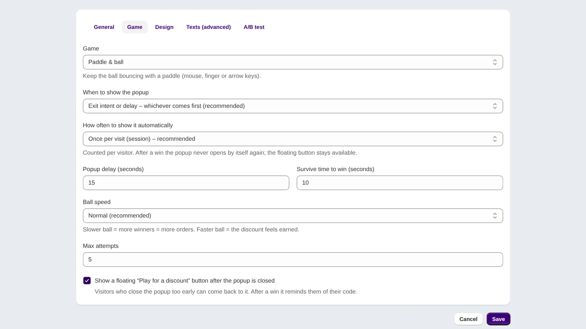Viewport: 586px width, 329px height.
Task: Focus the Max attempts input
Action: pos(293,260)
